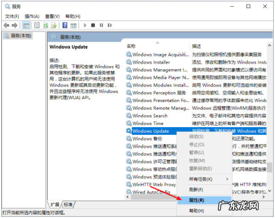Image resolution: width=275 pixels, height=218 pixels.
Task: Click the Start service play icon
Action: [85, 25]
